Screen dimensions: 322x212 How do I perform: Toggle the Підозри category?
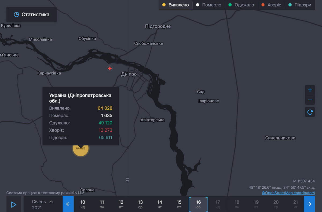[x=299, y=5]
